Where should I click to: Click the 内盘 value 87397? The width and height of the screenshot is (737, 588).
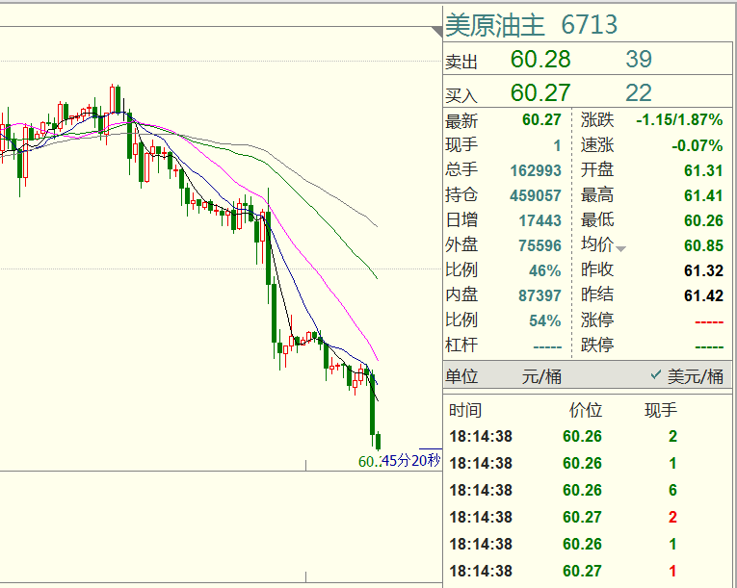pyautogui.click(x=540, y=295)
